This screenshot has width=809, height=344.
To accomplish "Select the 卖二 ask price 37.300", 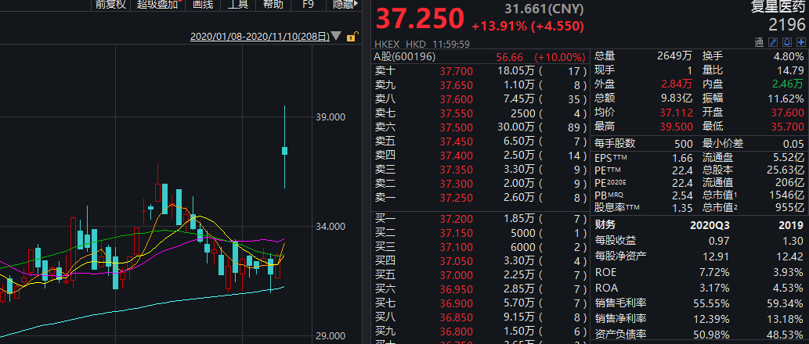I will pyautogui.click(x=456, y=183).
